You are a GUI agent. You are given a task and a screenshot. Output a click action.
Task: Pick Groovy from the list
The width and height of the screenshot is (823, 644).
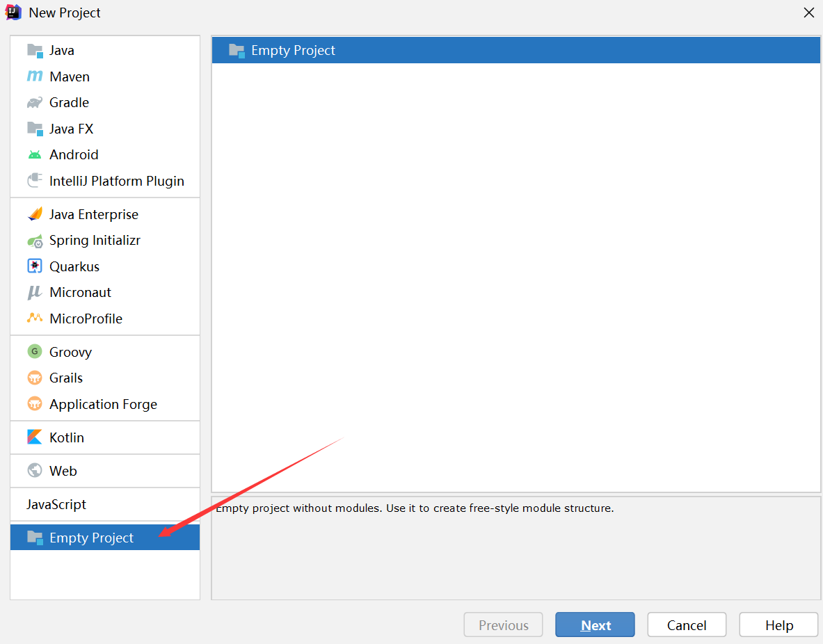tap(105, 352)
